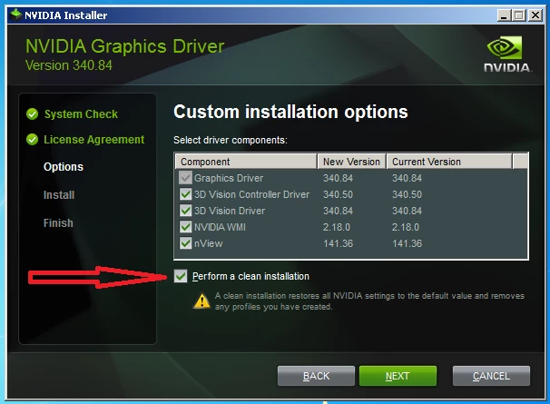Click 3D Vision Controller new version 340.50
The height and width of the screenshot is (404, 550).
pos(339,194)
